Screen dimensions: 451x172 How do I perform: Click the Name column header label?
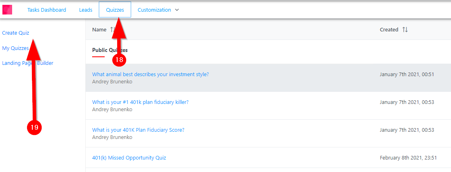click(99, 29)
